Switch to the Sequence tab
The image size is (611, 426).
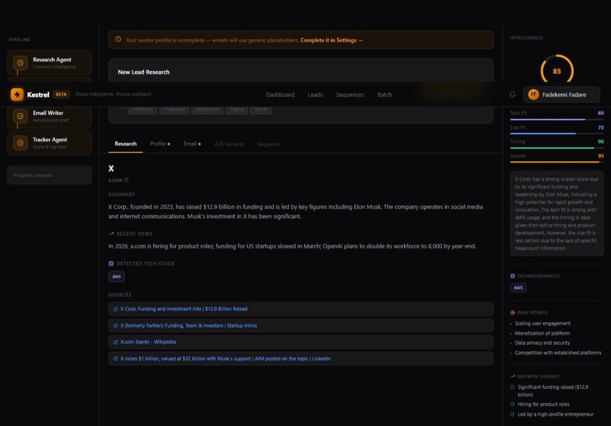tap(268, 144)
